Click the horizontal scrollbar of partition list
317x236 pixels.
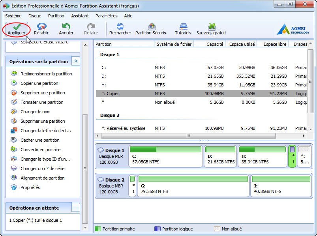(x=188, y=136)
